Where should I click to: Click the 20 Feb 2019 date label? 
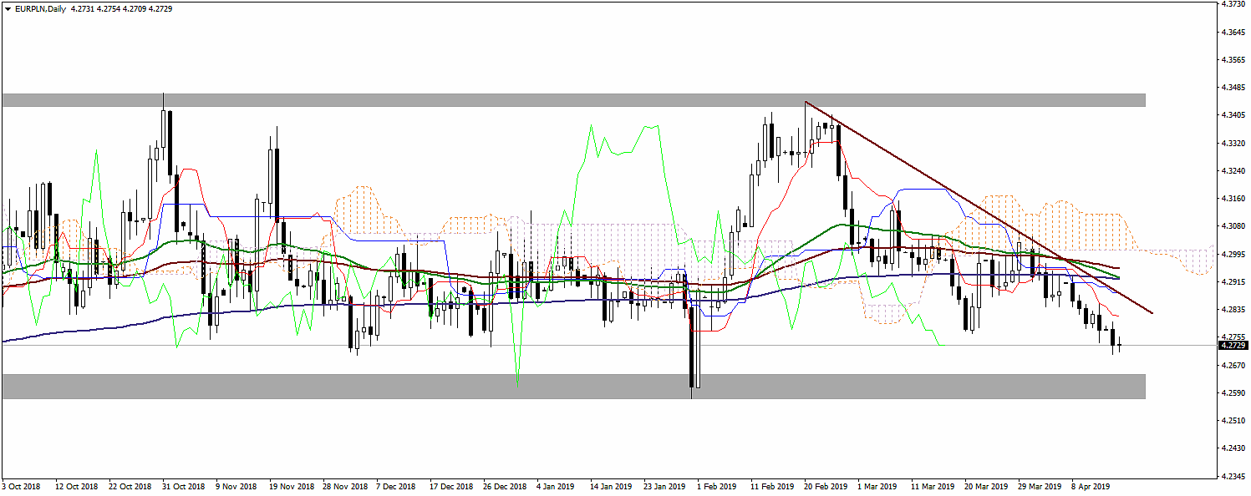click(x=825, y=486)
